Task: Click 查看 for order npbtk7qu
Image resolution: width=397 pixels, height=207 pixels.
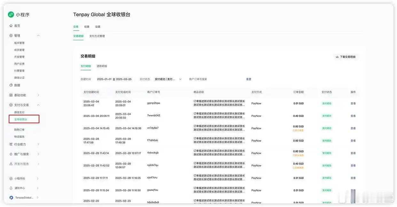Action: point(353,166)
